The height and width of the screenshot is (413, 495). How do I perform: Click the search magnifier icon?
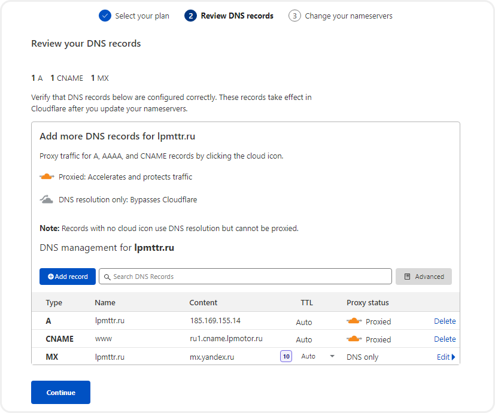[107, 277]
